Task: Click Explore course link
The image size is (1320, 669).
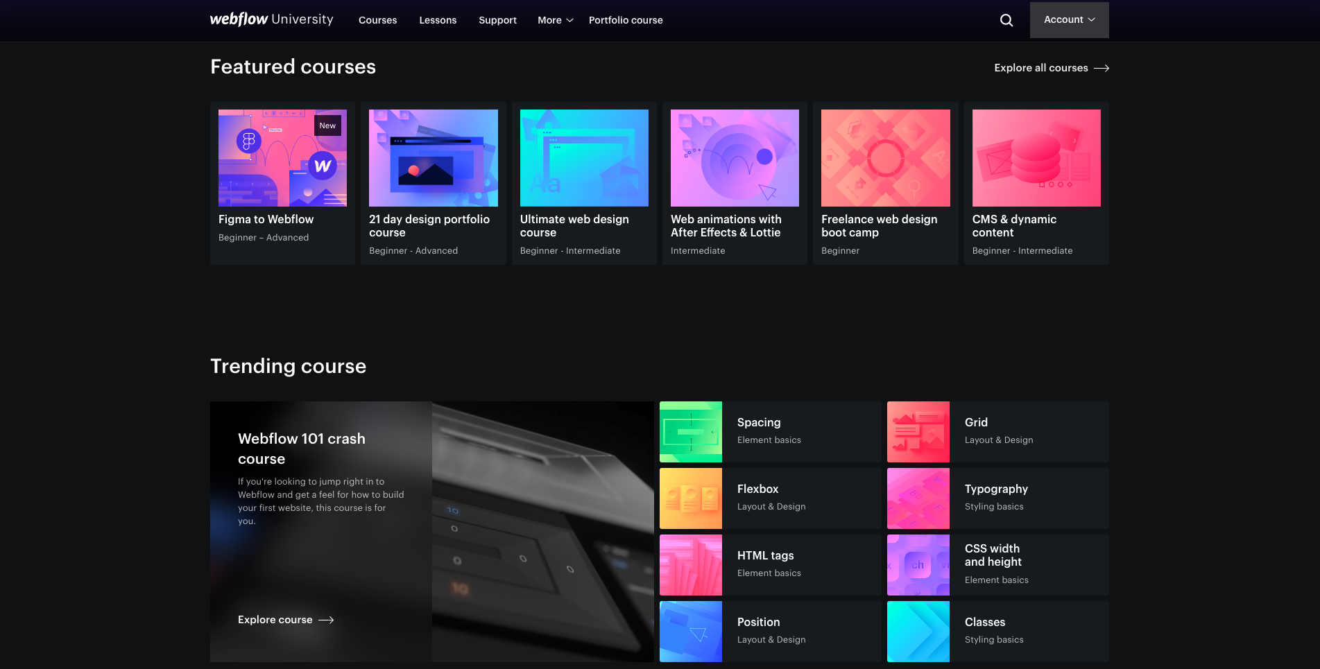Action: [x=286, y=620]
